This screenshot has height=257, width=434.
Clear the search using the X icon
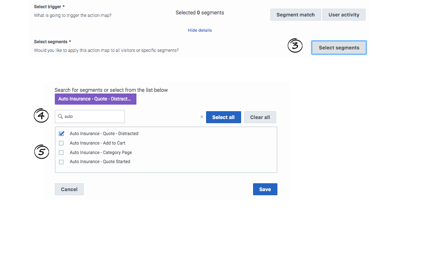(202, 117)
